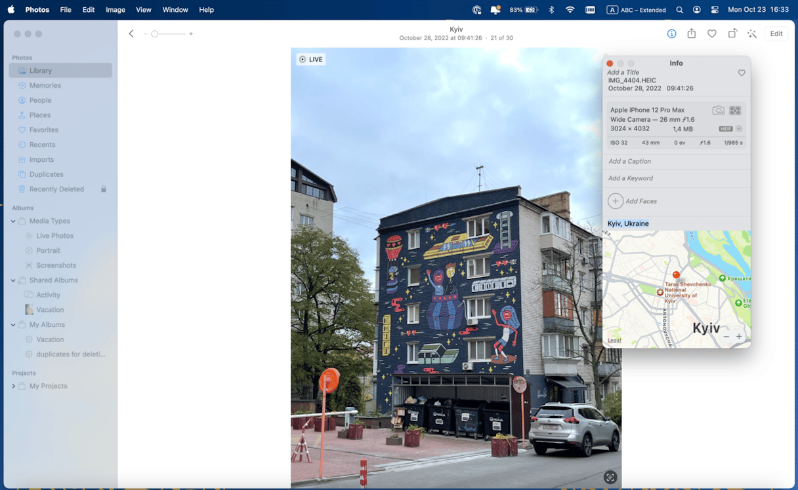
Task: Apply Auto Enhance magic wand
Action: 752,33
